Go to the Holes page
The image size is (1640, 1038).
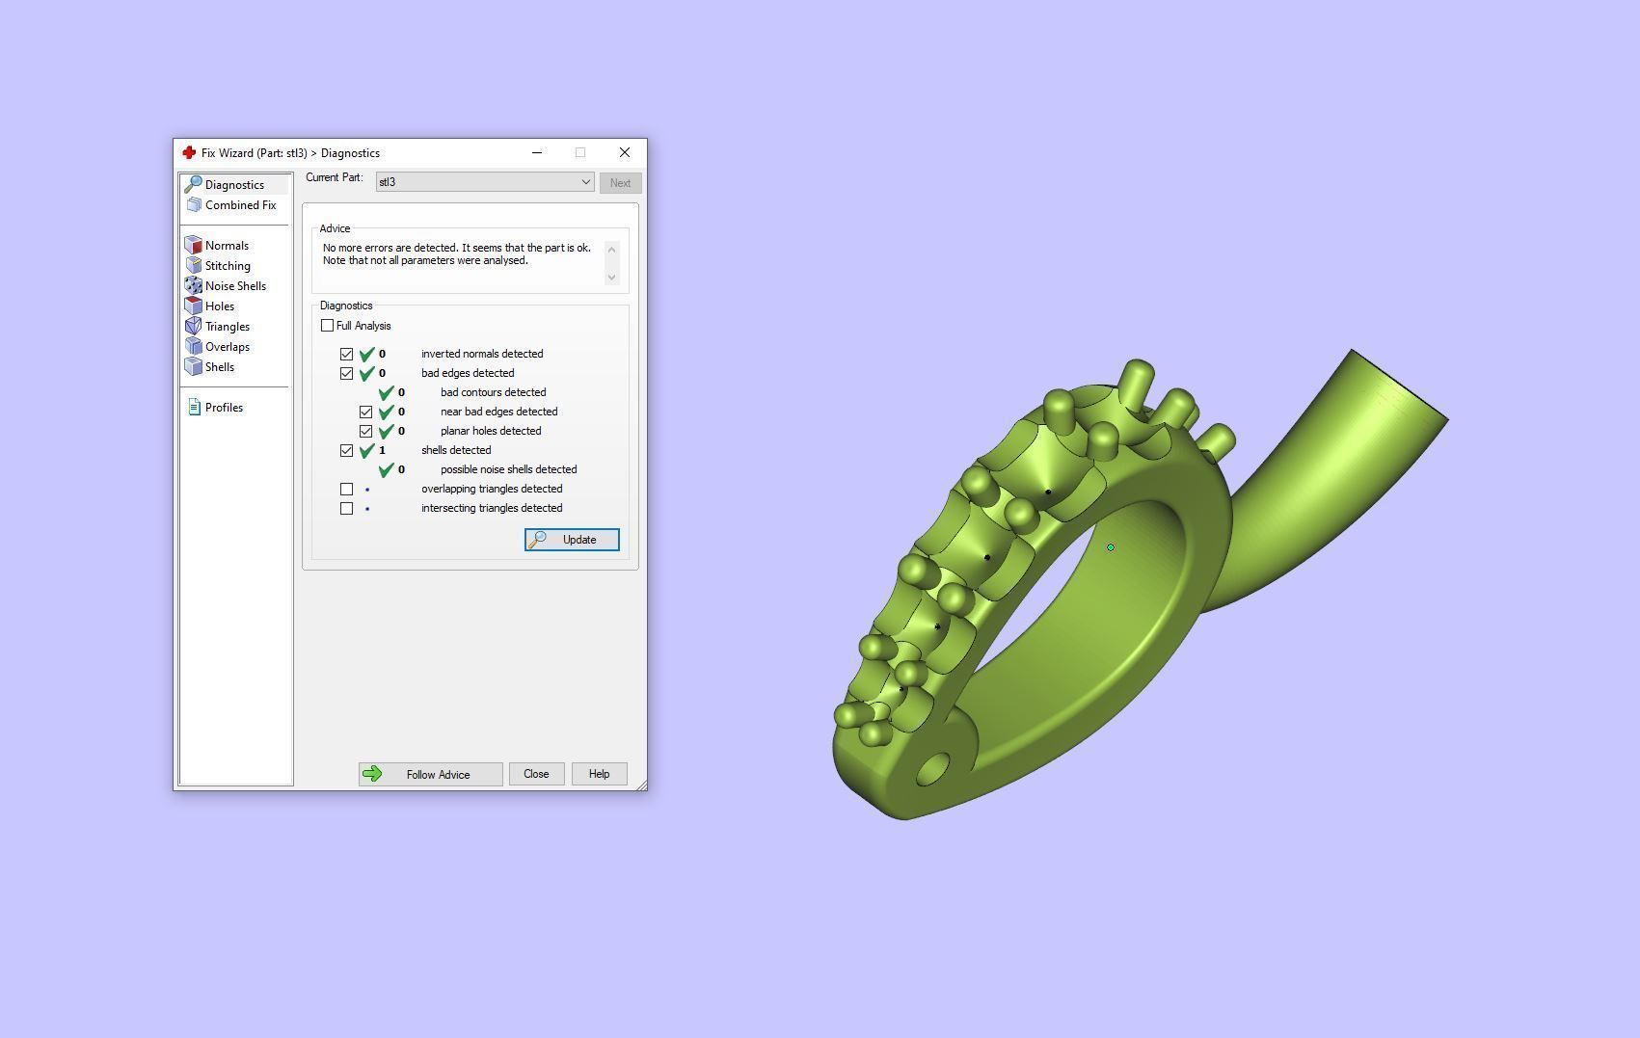[220, 306]
